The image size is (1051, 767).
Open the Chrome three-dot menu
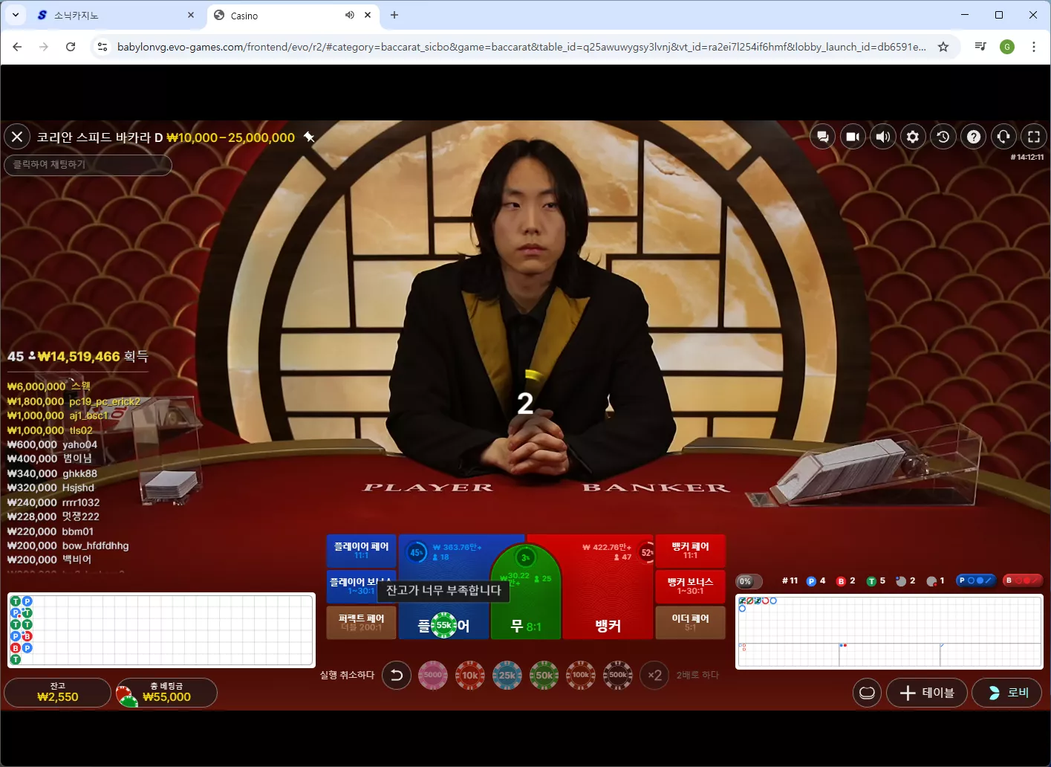[x=1034, y=47]
